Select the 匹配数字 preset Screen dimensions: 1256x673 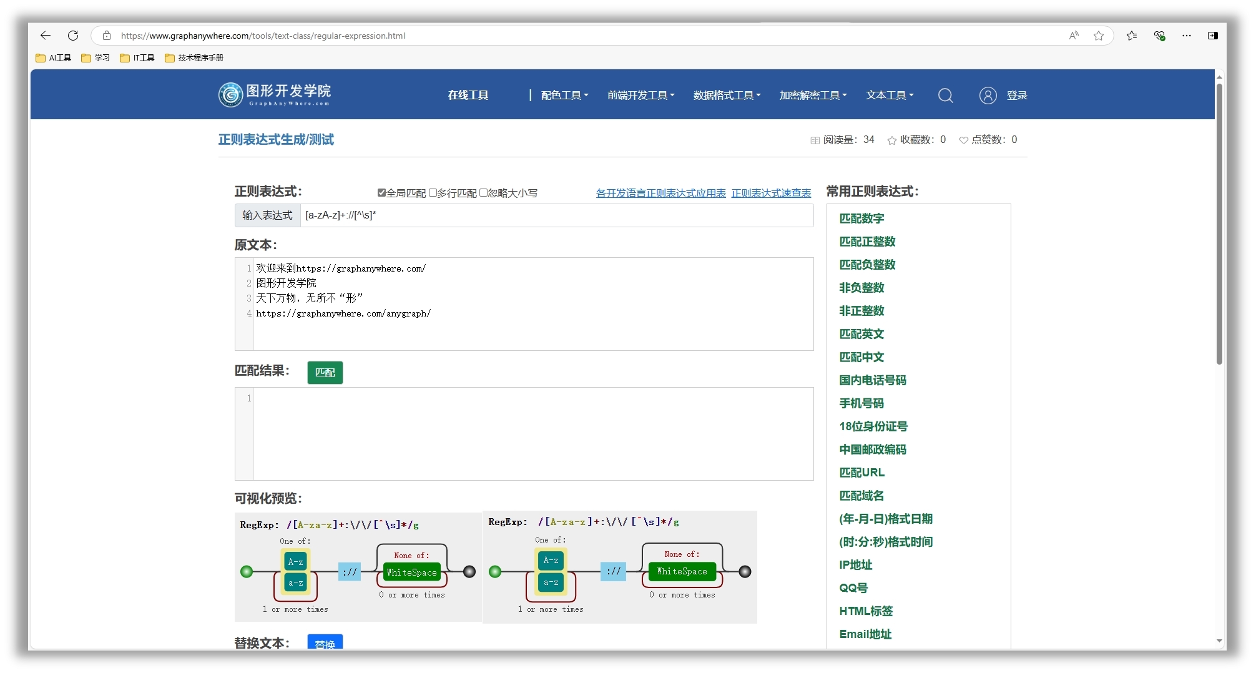point(861,219)
